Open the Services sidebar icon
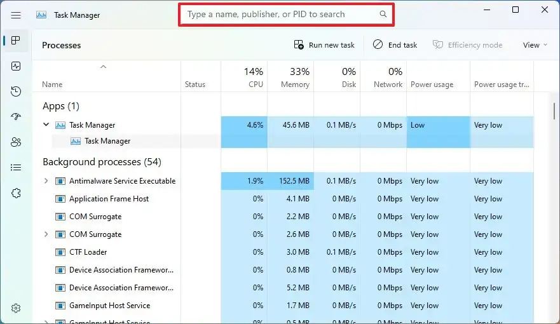The width and height of the screenshot is (560, 324). [x=16, y=193]
